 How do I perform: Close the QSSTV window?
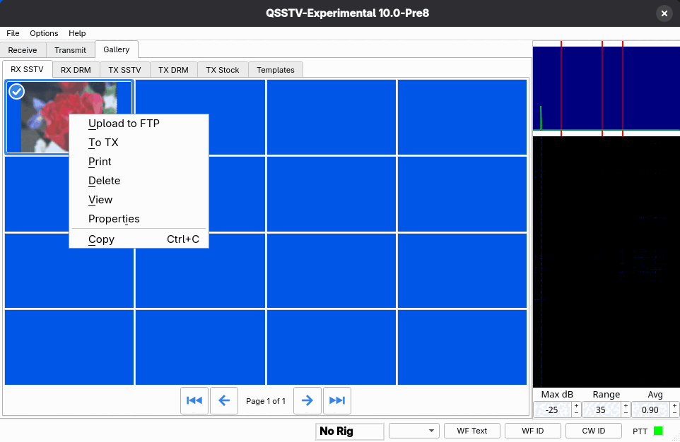(664, 13)
